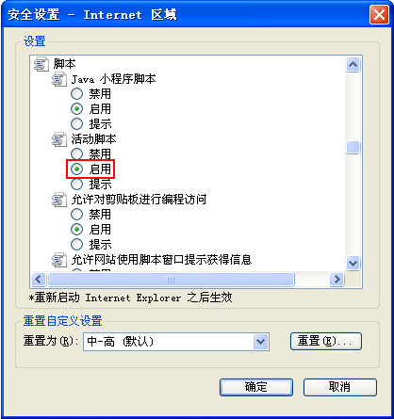The height and width of the screenshot is (419, 394).
Task: Click the 允许对剪贴板进行编程访问 script icon
Action: tap(59, 200)
